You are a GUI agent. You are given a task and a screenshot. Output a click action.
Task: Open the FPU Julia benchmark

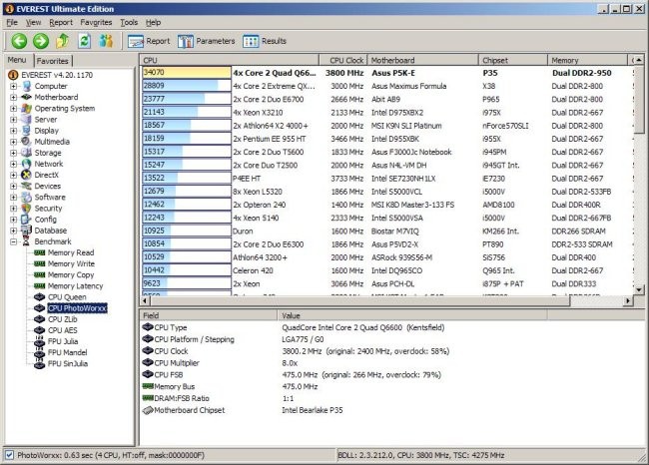pyautogui.click(x=63, y=341)
